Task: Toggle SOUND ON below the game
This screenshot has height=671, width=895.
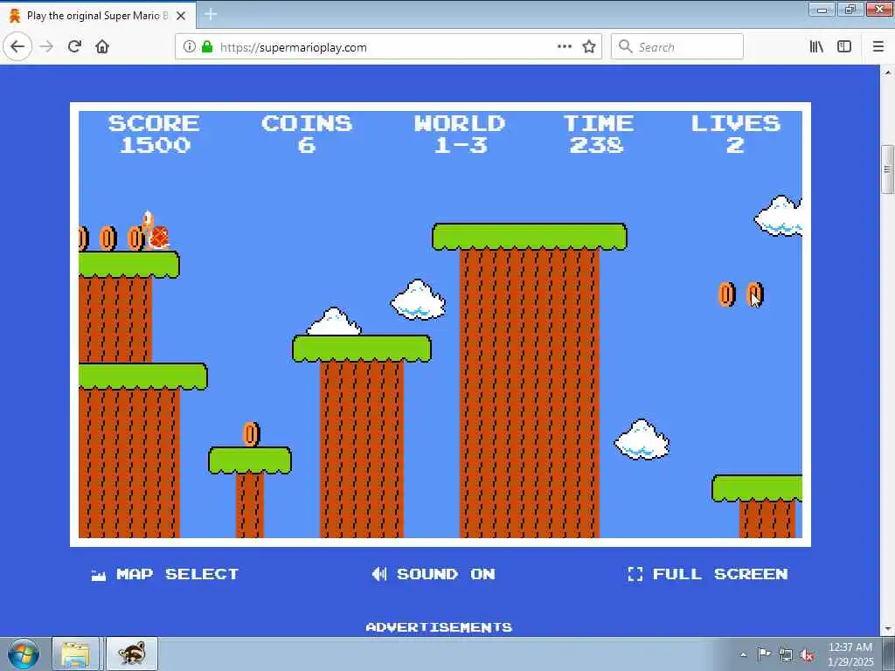Action: (434, 574)
